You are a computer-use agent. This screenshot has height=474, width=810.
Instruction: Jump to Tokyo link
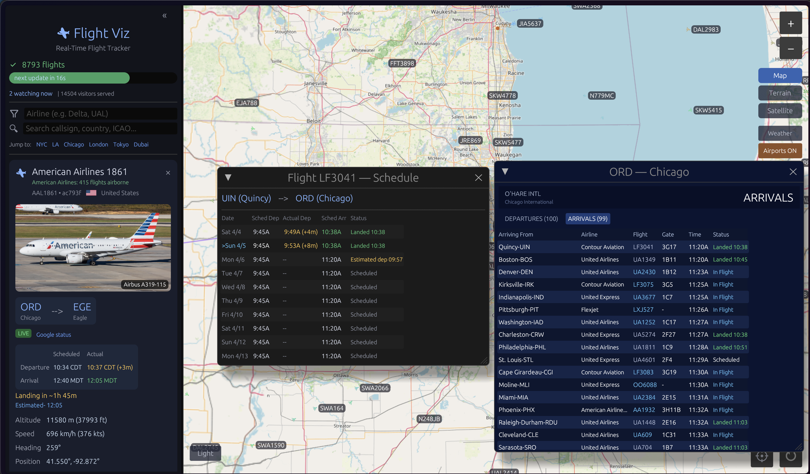point(121,144)
